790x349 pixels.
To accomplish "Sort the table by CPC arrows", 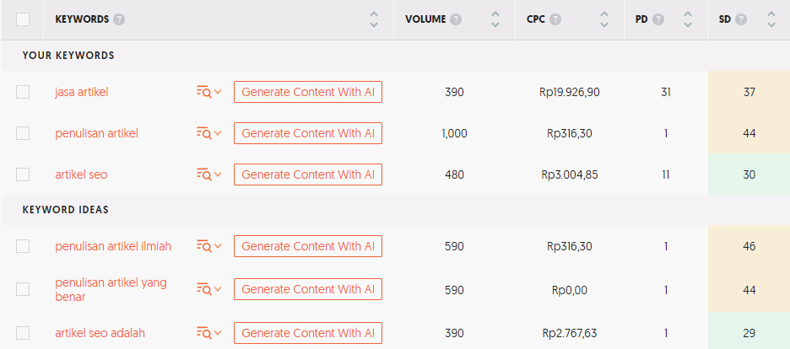I will pyautogui.click(x=603, y=19).
